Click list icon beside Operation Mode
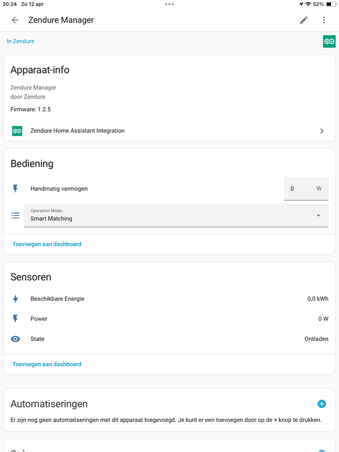Viewport: 339px width, 452px height. 15,216
